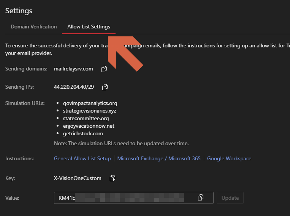Copy the Sending IPs value

105,87
